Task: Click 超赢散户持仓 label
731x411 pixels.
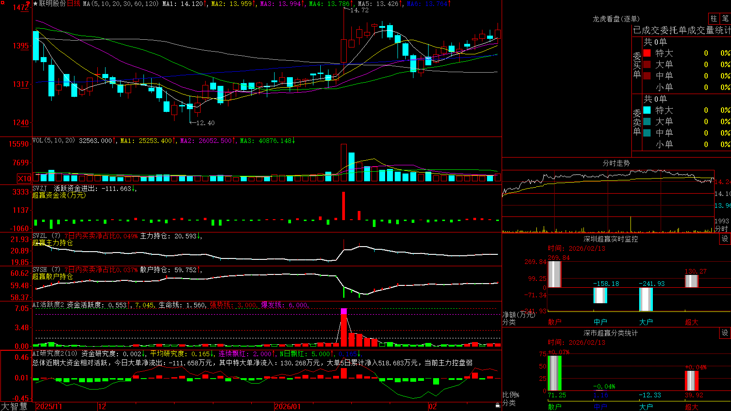Action: [53, 276]
